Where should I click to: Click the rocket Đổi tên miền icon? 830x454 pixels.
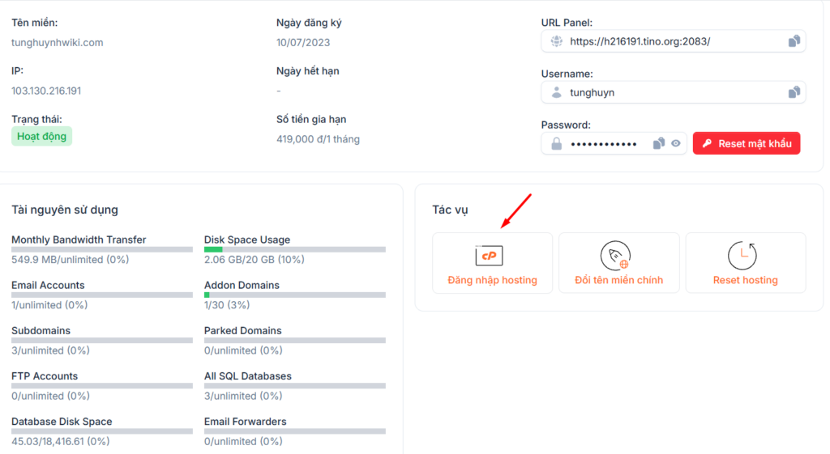point(615,256)
